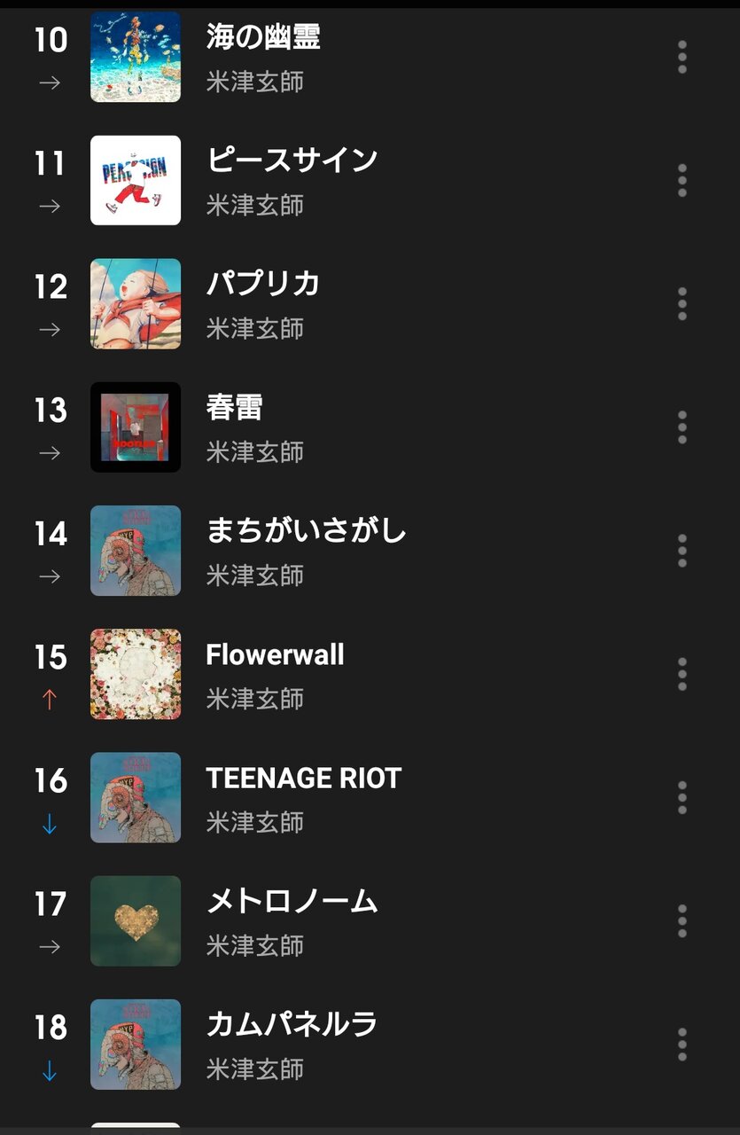Open more options for ピースサイン
This screenshot has width=740, height=1135.
[x=682, y=180]
